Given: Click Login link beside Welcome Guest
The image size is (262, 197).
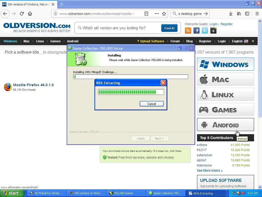Looking at the screenshot, I should tap(213, 24).
